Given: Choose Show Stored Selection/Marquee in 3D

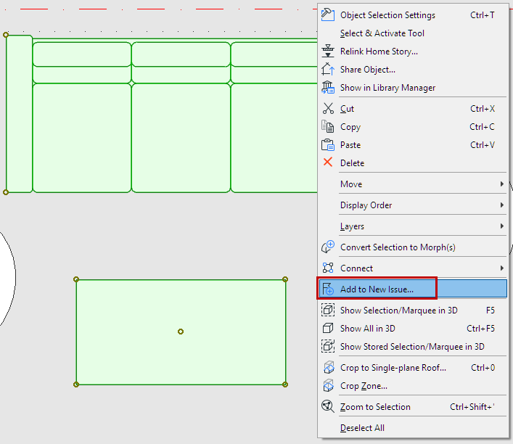Looking at the screenshot, I should [413, 347].
